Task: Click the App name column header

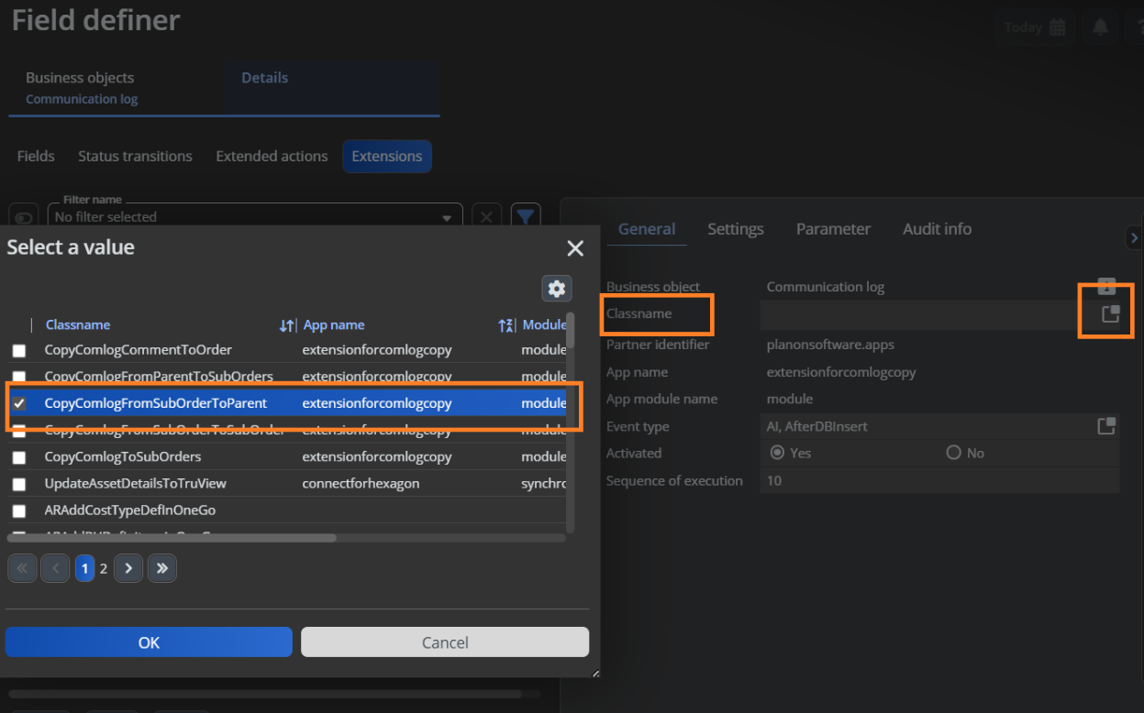Action: (334, 324)
